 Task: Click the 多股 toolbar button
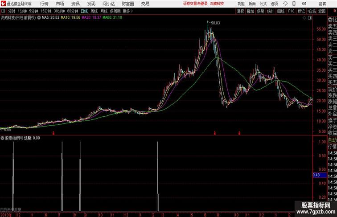click(x=260, y=11)
